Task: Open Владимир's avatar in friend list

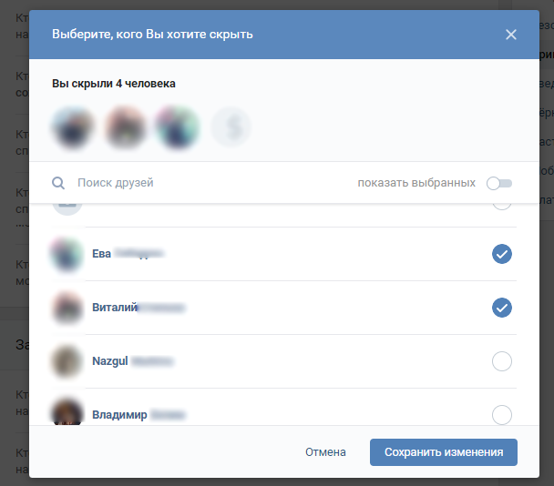Action: (x=67, y=412)
